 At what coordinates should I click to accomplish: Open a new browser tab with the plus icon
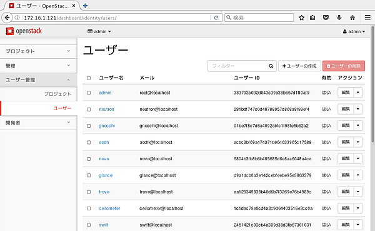coord(85,6)
